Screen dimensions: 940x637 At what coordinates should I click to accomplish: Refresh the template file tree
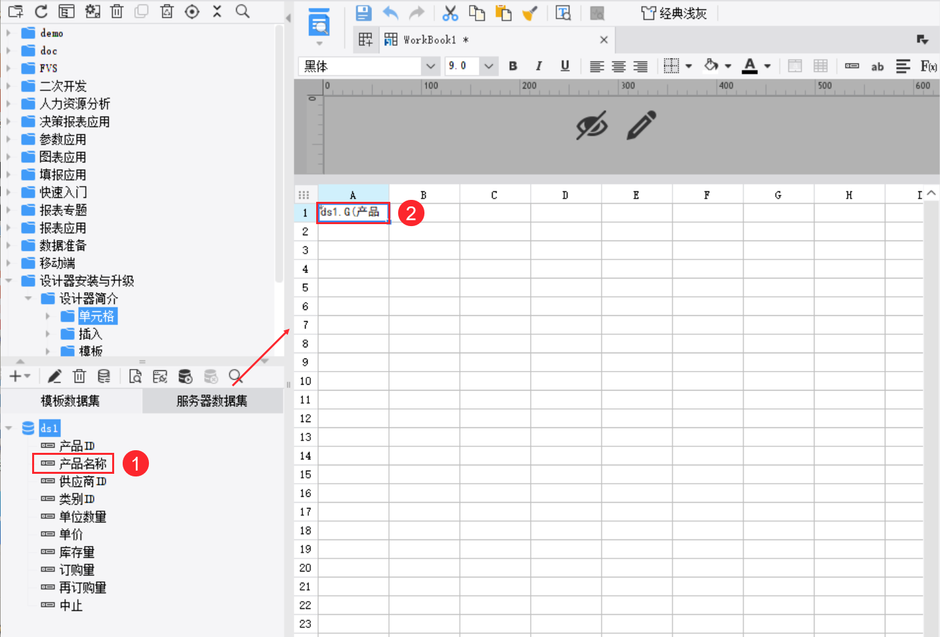41,11
